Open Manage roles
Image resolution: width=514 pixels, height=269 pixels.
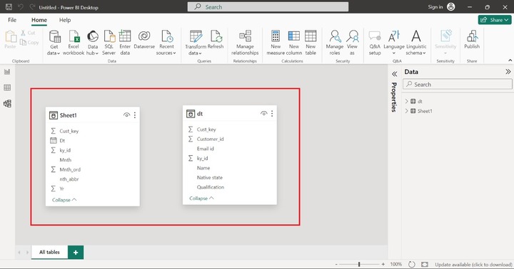coord(335,43)
